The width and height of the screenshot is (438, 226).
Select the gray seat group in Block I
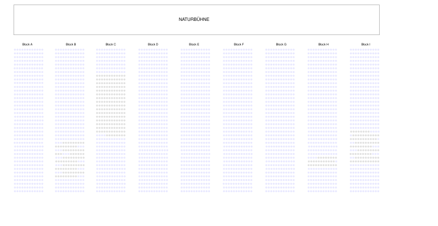[365, 147]
